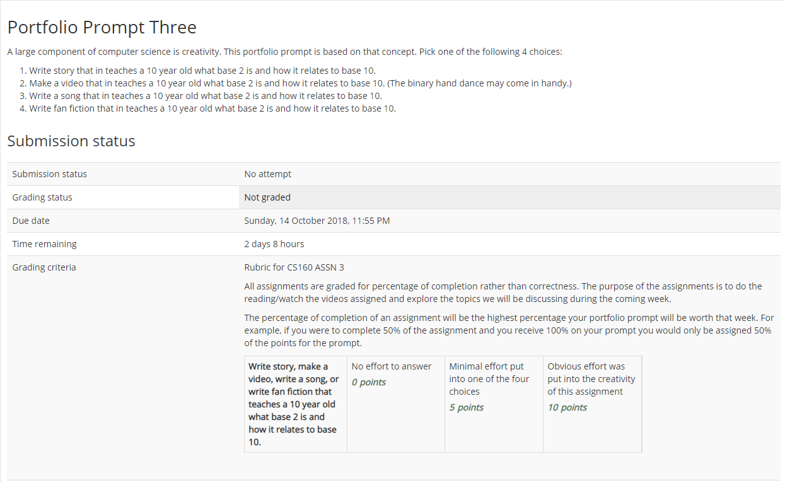Click the Grading status row label
Image resolution: width=785 pixels, height=483 pixels.
42,197
